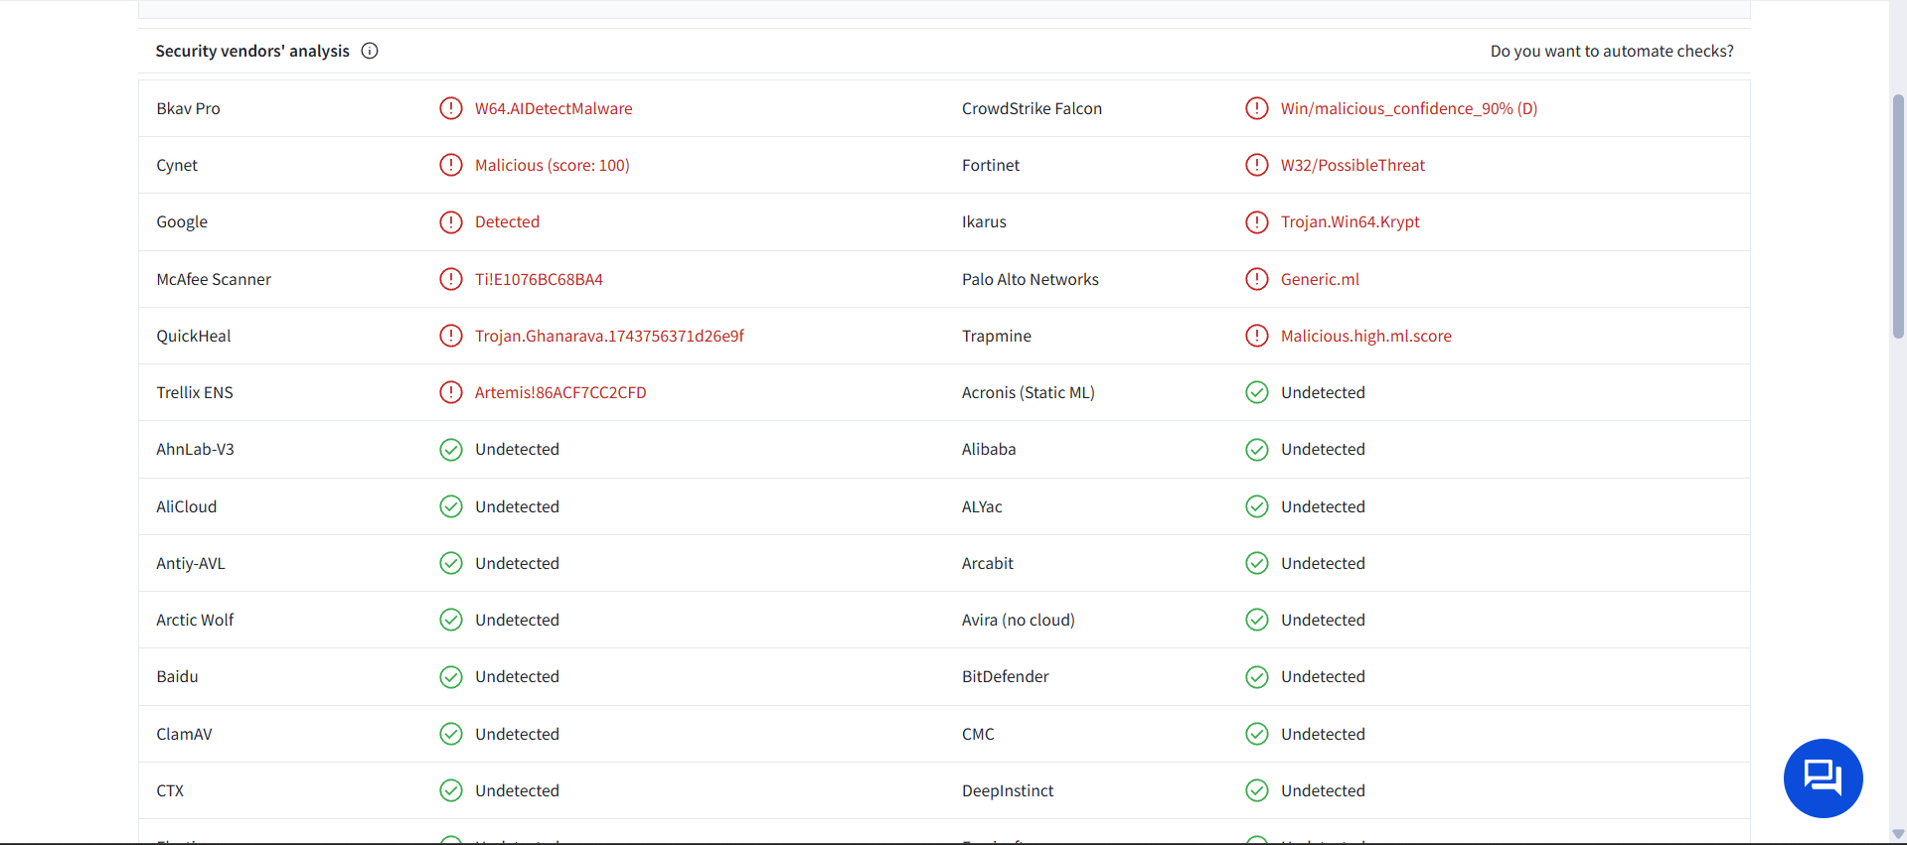
Task: Click the green check icon for AhnLab-V3
Action: (451, 449)
